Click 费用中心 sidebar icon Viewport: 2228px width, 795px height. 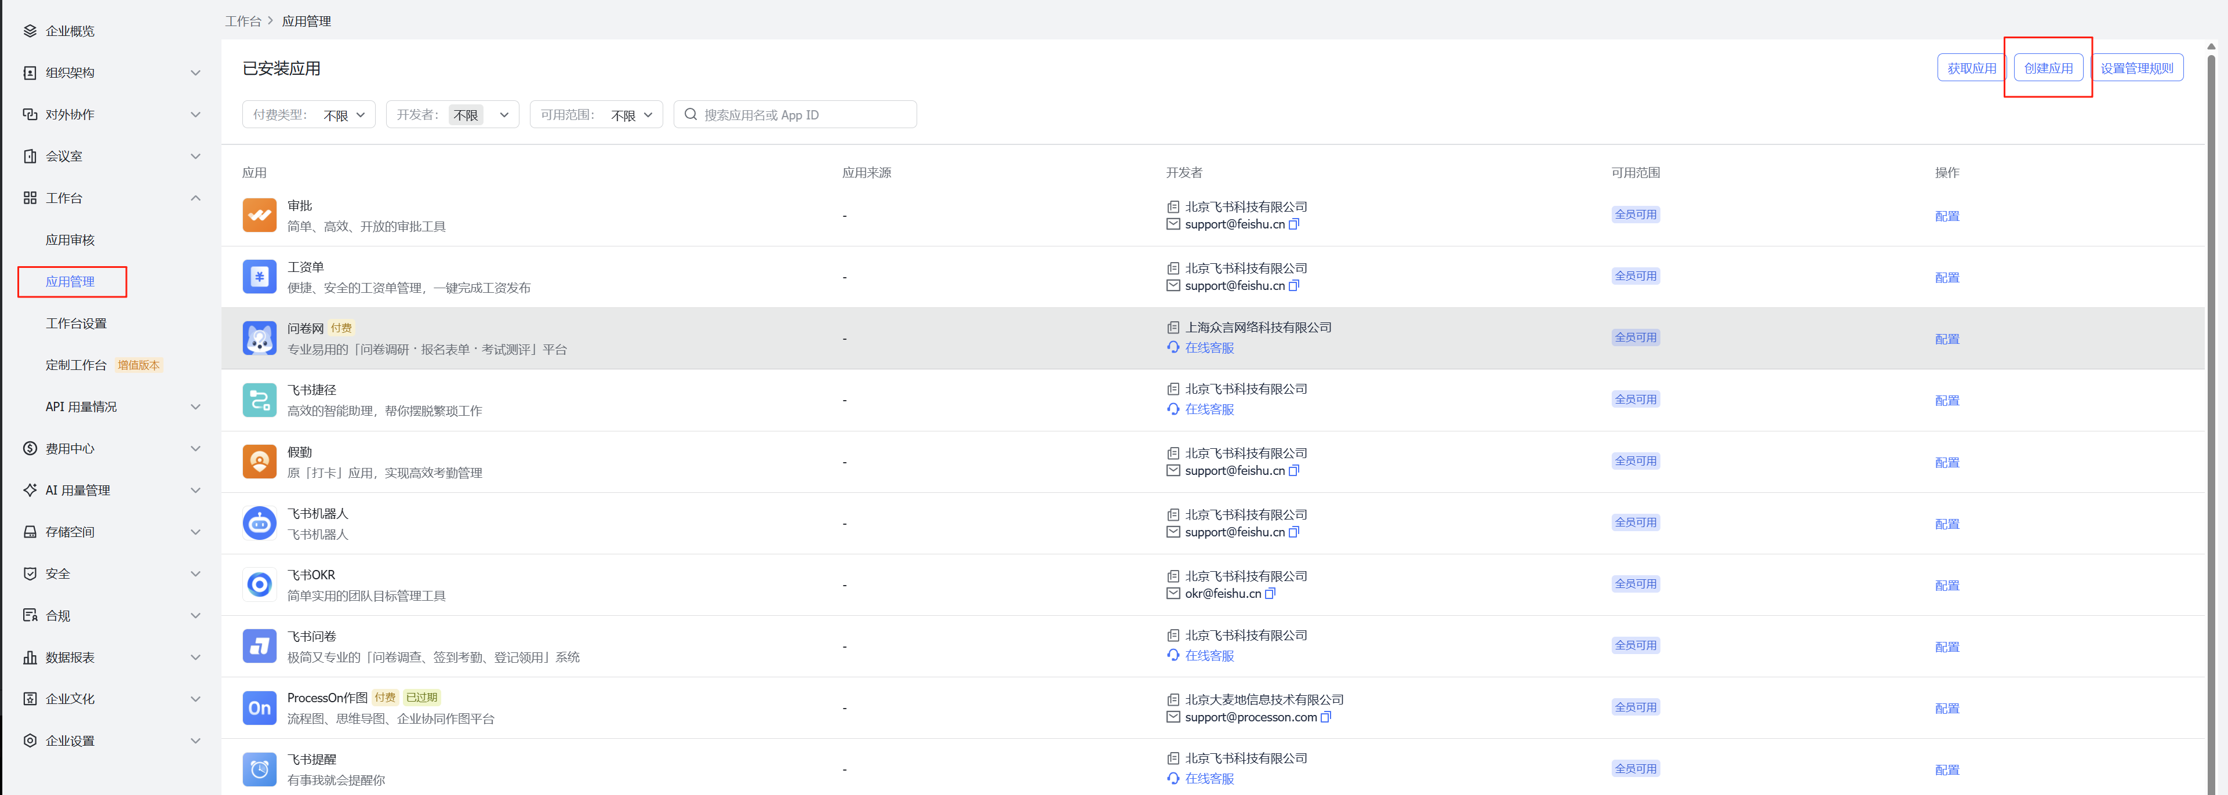(30, 448)
